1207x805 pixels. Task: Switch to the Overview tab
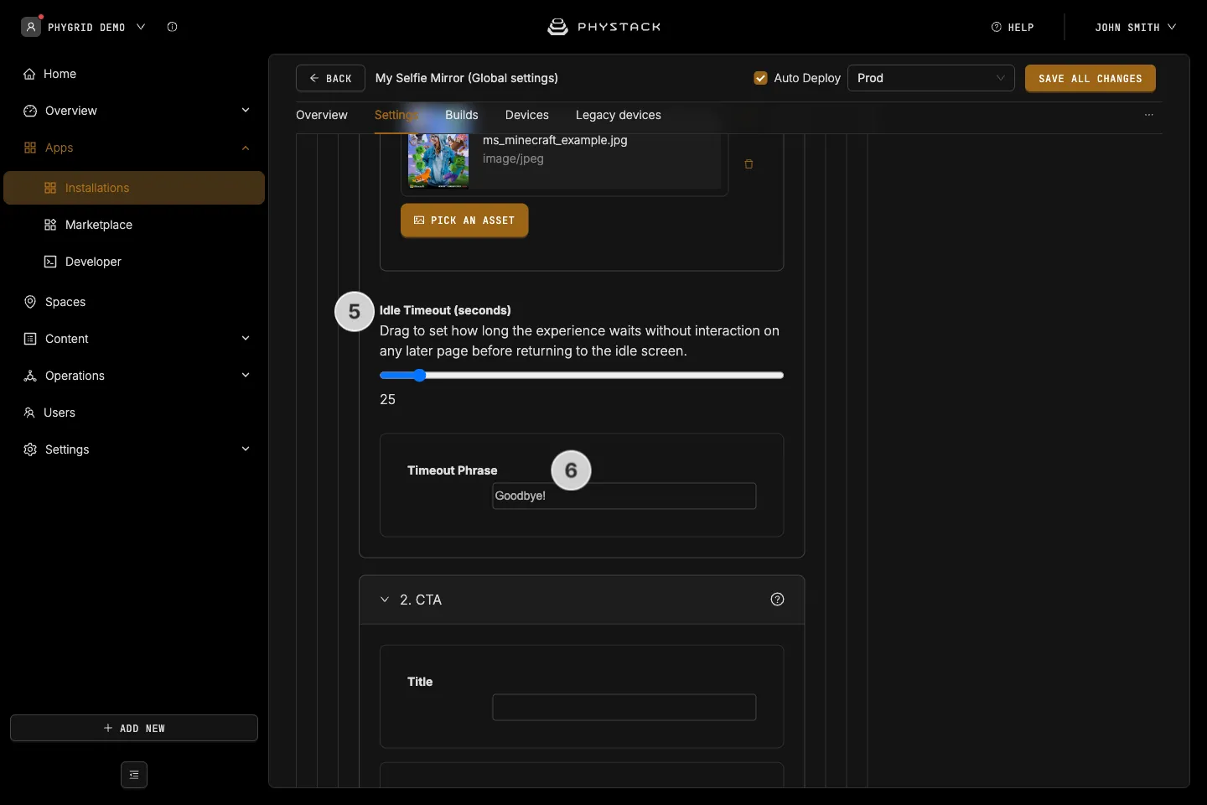[322, 115]
